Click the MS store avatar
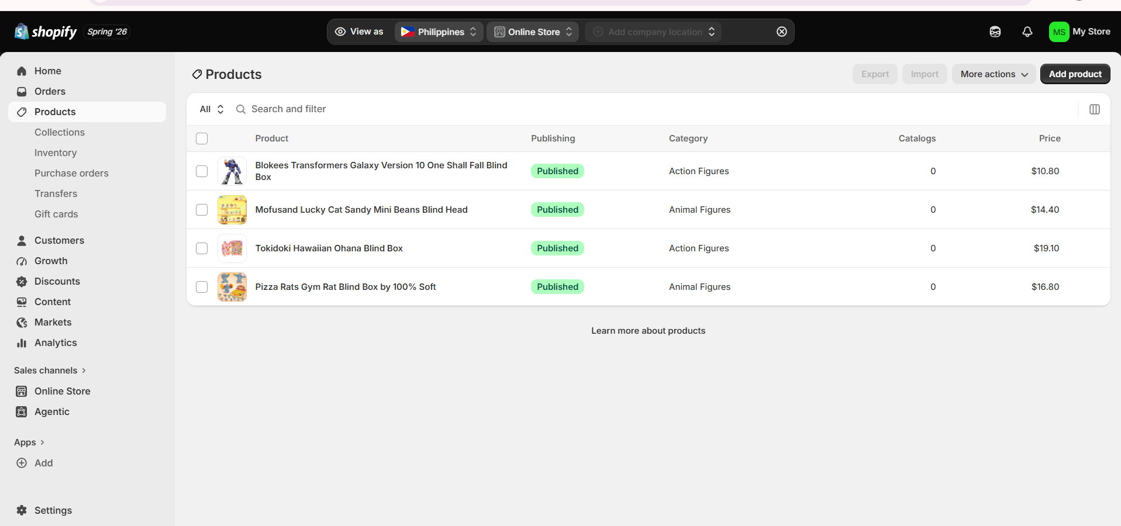 pyautogui.click(x=1059, y=32)
